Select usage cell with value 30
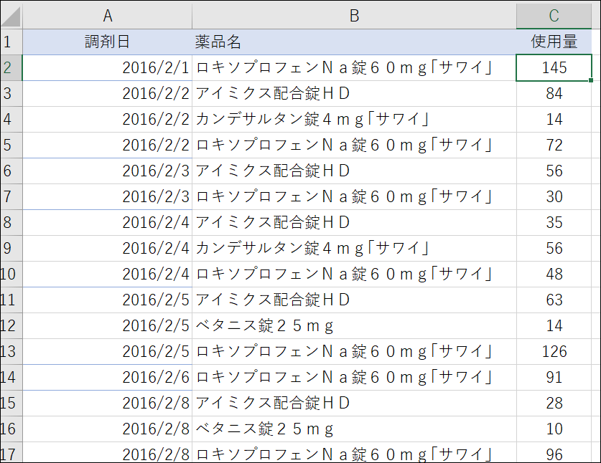The image size is (601, 463). click(554, 196)
